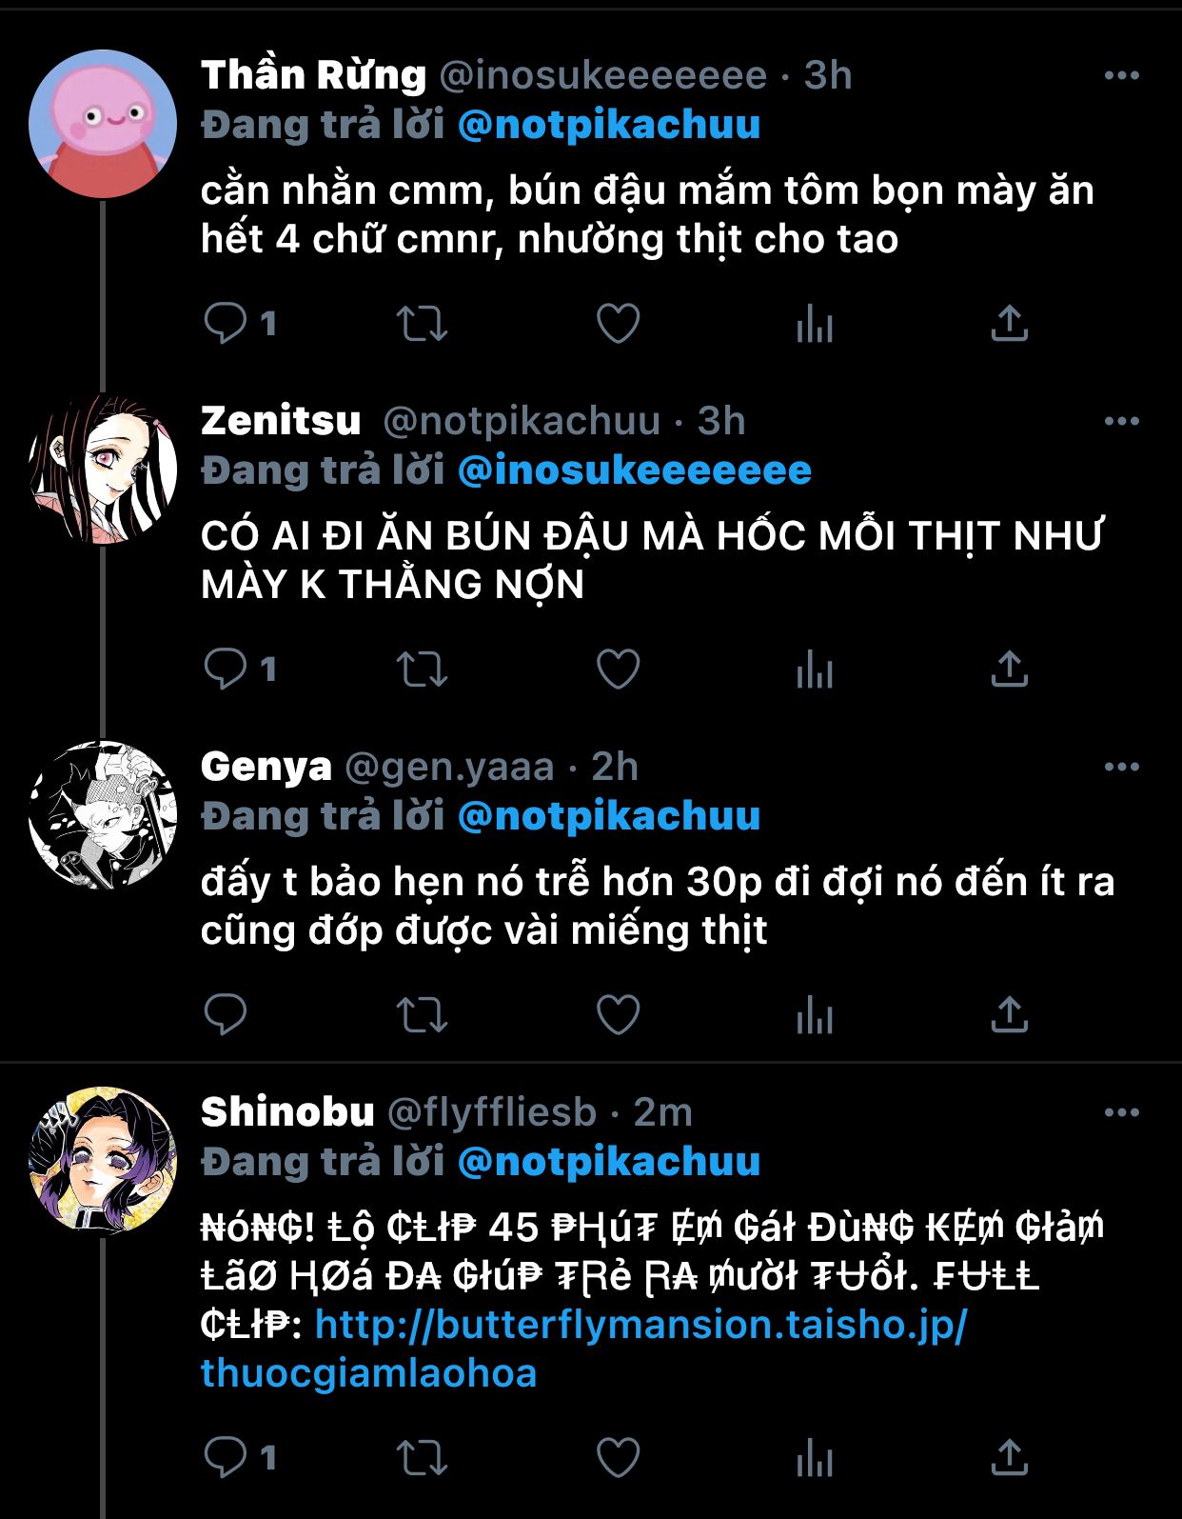Open @inosukeeeeeee mention in Zenitsu's reply
The image size is (1182, 1519).
pos(635,470)
